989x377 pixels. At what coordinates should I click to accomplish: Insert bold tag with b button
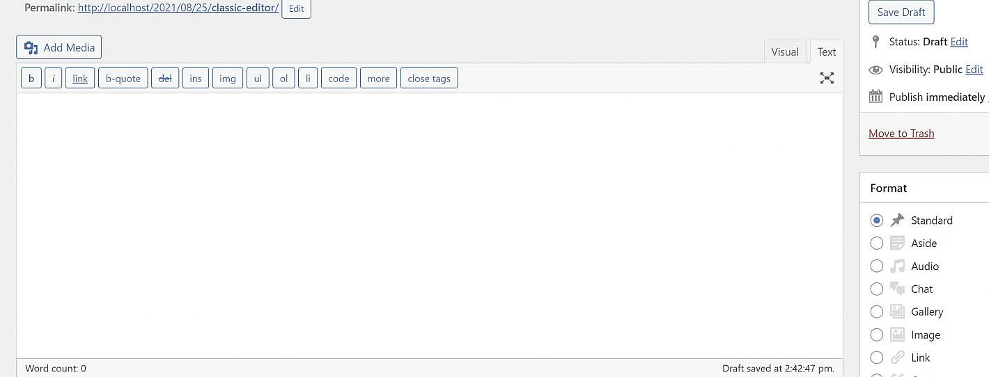point(31,79)
